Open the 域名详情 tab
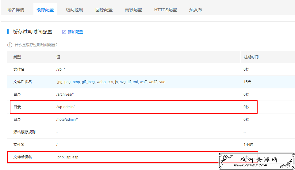Screen dimensions: 295x170 click(16, 10)
